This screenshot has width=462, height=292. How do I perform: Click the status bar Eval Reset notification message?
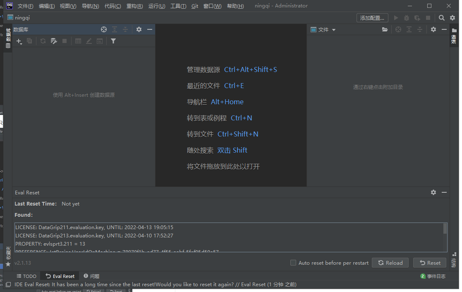click(155, 284)
